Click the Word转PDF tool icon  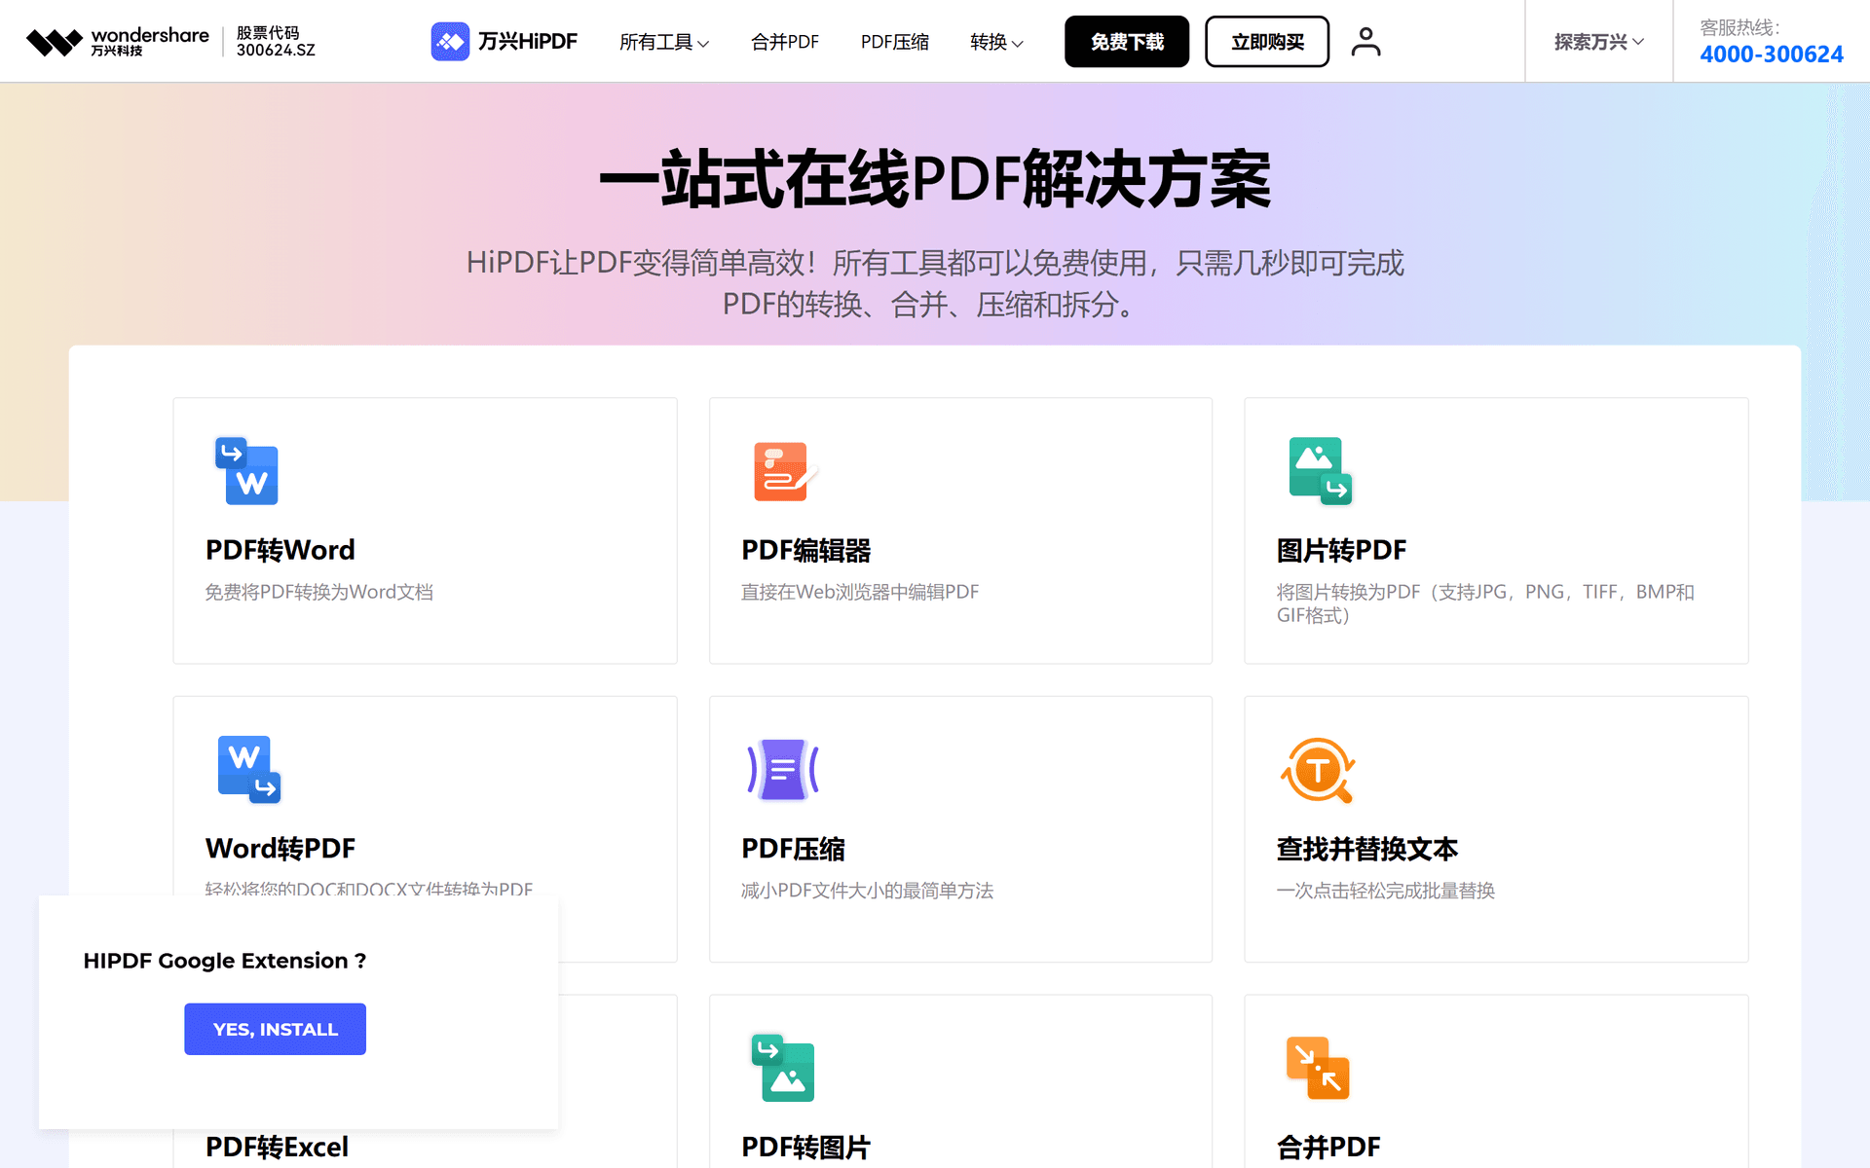(x=248, y=769)
